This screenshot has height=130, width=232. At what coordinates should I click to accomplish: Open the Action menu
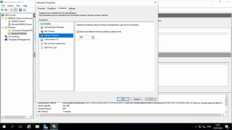pyautogui.click(x=11, y=6)
